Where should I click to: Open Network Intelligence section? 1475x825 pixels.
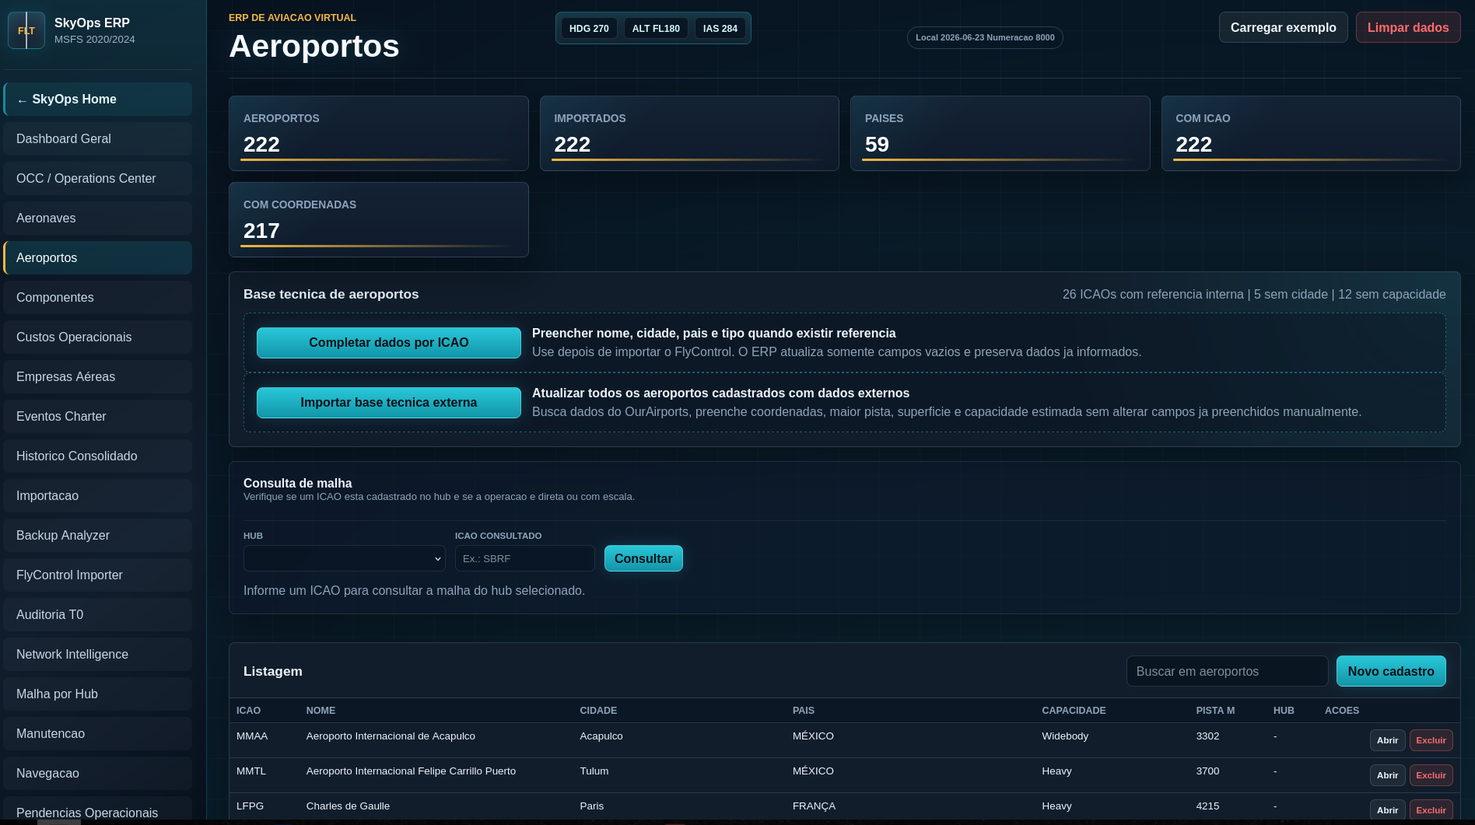click(98, 655)
